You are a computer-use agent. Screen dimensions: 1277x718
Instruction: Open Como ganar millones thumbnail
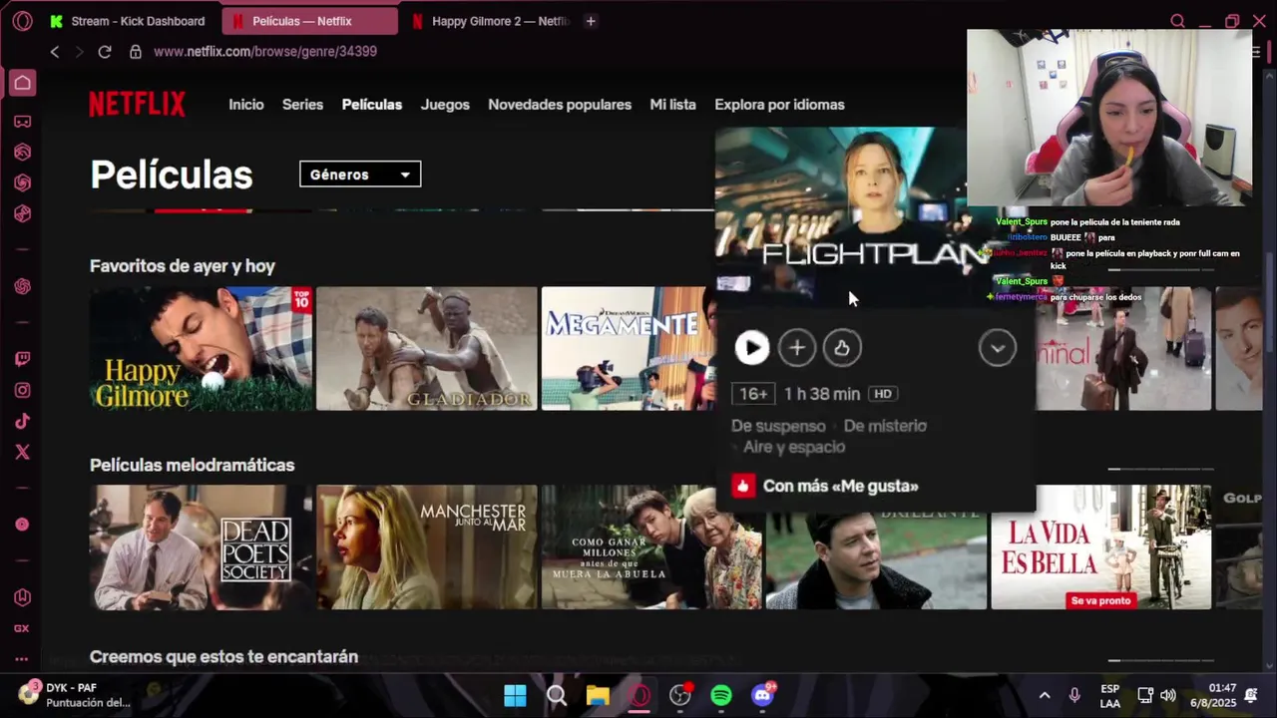651,546
